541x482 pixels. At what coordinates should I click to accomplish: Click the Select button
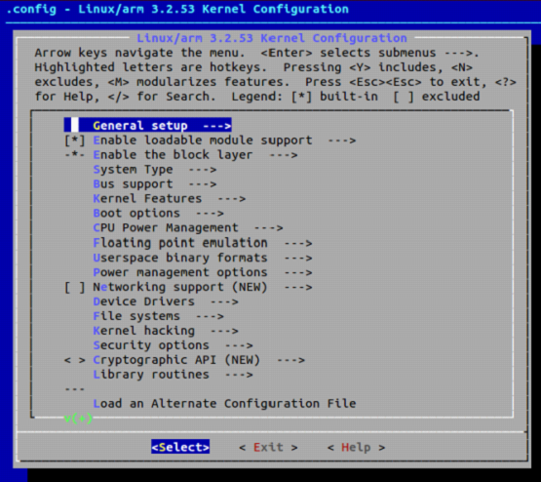tap(180, 447)
